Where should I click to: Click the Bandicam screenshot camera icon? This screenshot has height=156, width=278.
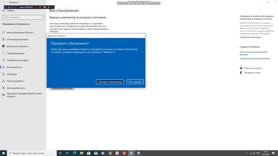click(x=44, y=7)
